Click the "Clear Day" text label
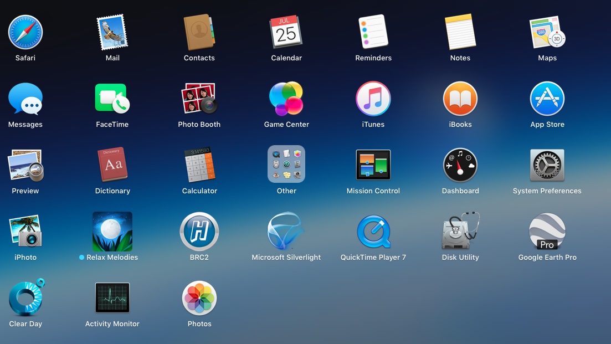611x344 pixels. pos(25,324)
